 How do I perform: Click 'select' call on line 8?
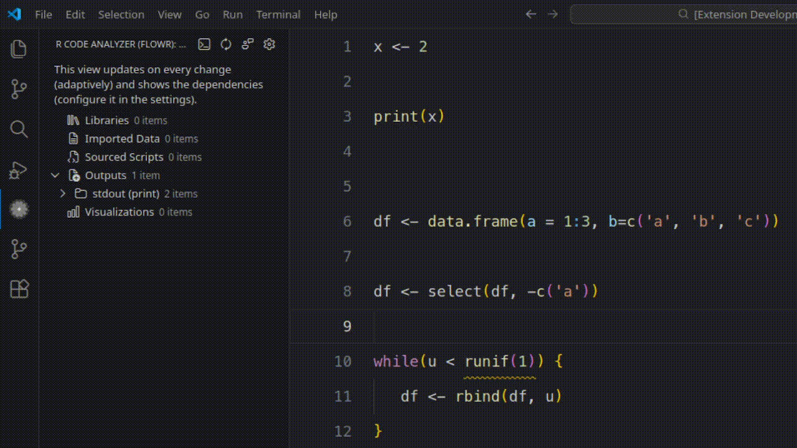click(x=455, y=291)
